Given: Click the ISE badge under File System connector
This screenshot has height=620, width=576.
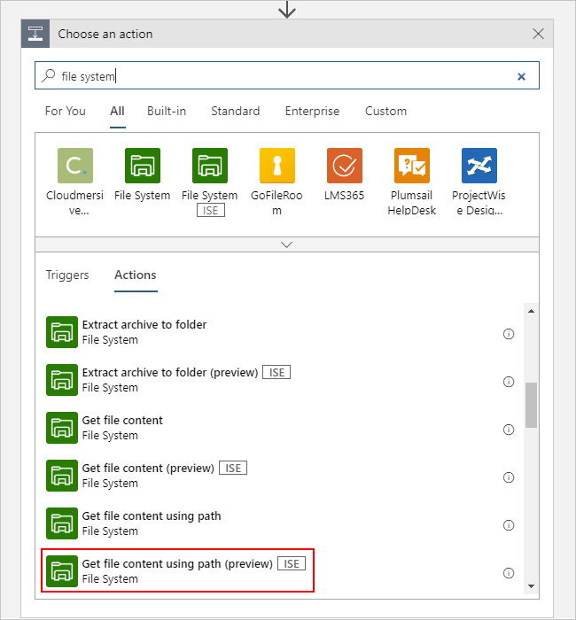Looking at the screenshot, I should click(211, 211).
